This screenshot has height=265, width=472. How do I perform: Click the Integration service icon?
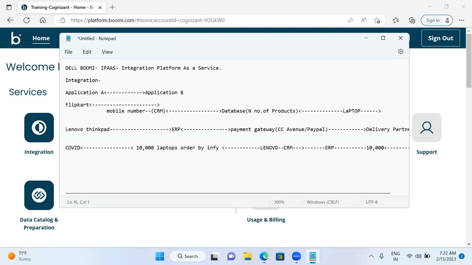[x=39, y=128]
